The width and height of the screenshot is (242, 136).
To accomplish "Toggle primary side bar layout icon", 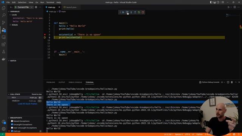I will 211,2.
